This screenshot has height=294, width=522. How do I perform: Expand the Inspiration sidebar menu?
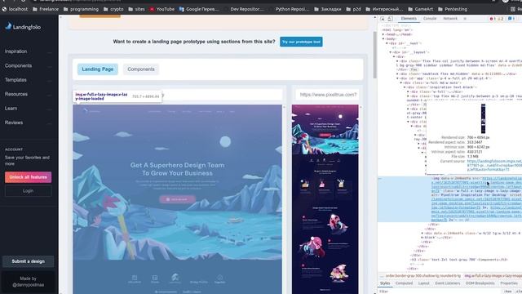click(x=29, y=51)
